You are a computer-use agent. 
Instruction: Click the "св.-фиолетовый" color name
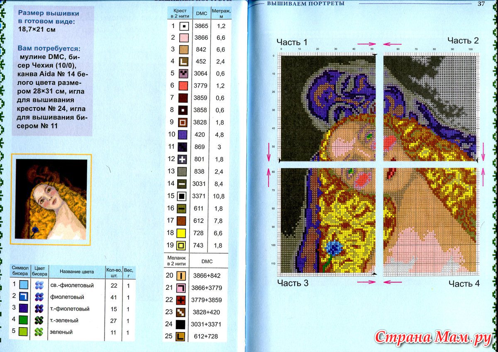tap(72, 286)
